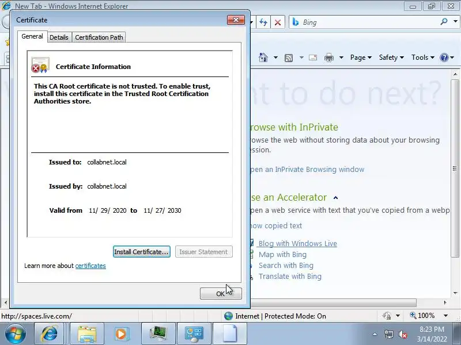Open the certificates help link
The width and height of the screenshot is (461, 345).
coord(90,266)
